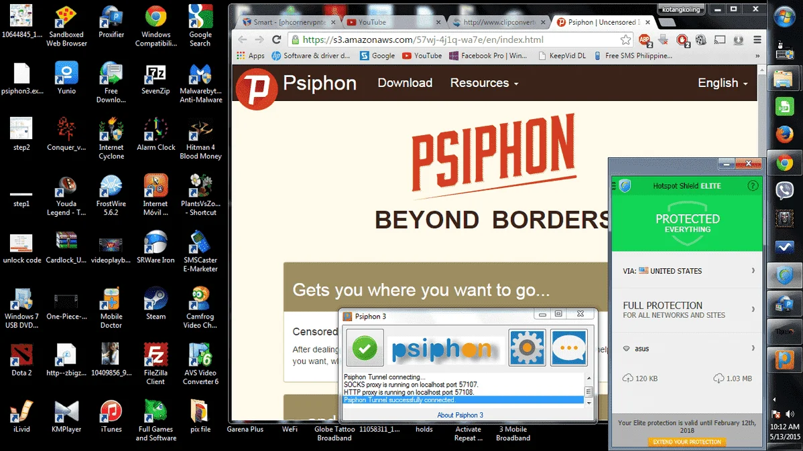The width and height of the screenshot is (803, 451).
Task: Click the Chrome taskbar icon
Action: (x=784, y=163)
